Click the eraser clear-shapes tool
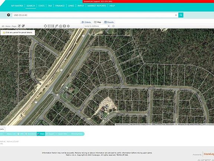Screen dimensions: 214x161 61,26
